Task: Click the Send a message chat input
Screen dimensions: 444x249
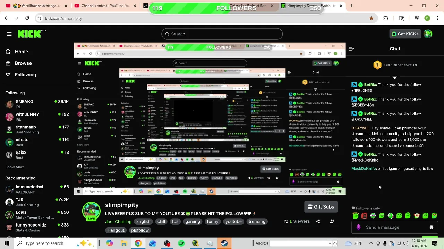Action: 394,227
